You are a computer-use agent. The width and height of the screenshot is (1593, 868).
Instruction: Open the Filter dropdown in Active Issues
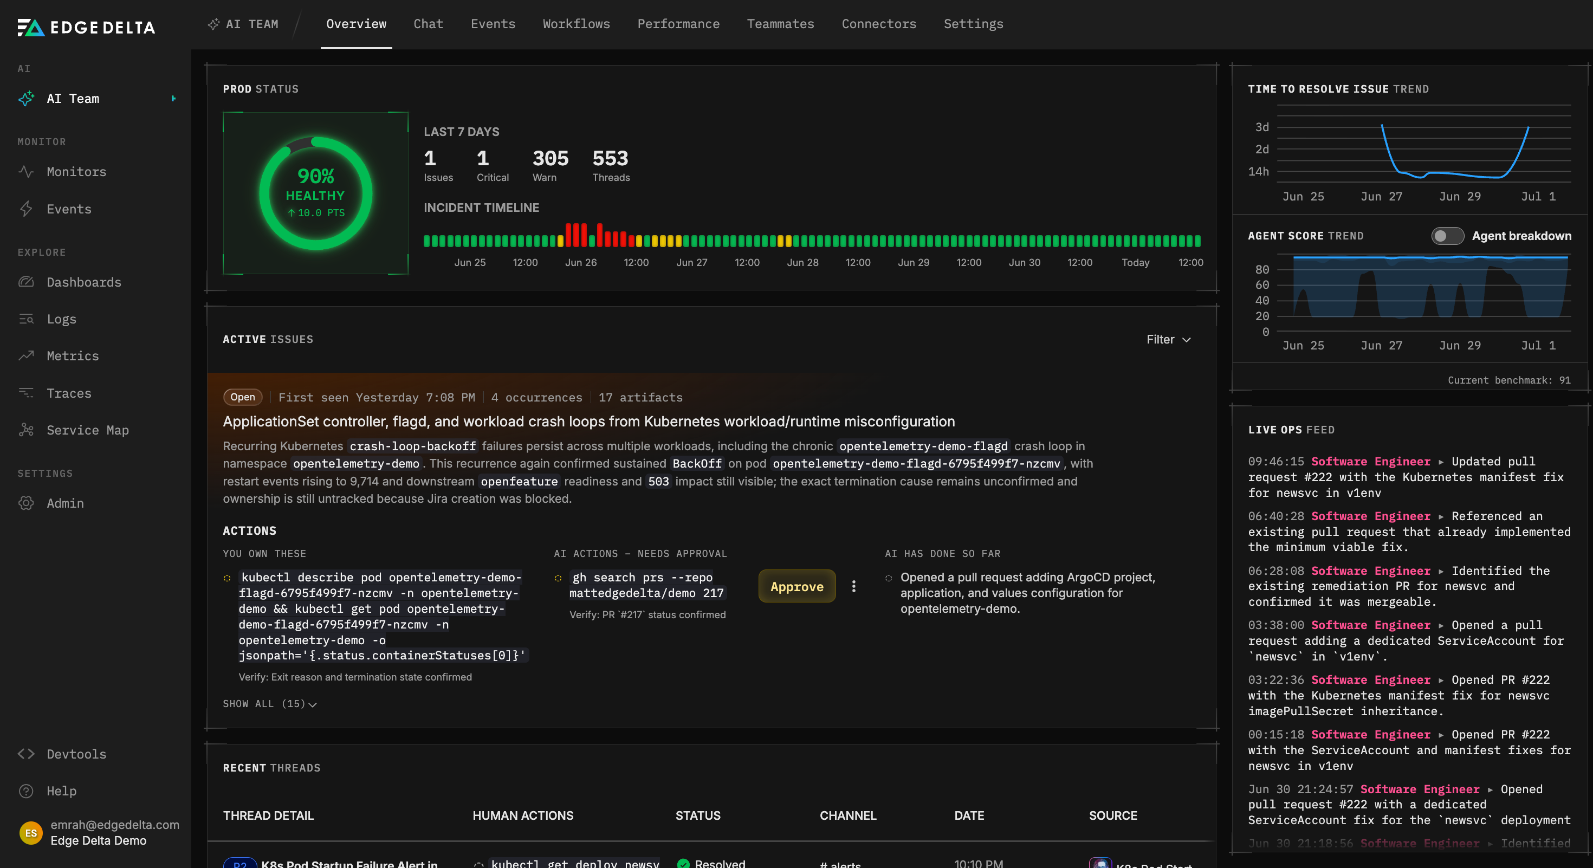[1168, 339]
